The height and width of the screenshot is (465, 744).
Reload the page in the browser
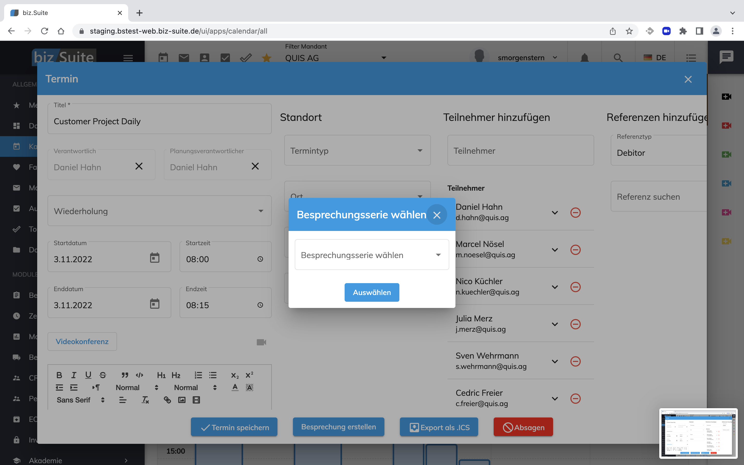pos(45,31)
